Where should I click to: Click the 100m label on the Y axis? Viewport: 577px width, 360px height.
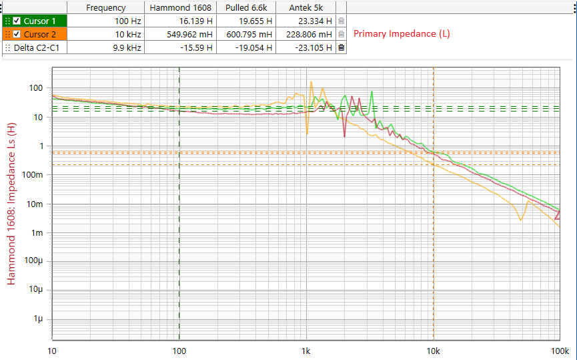pos(33,175)
